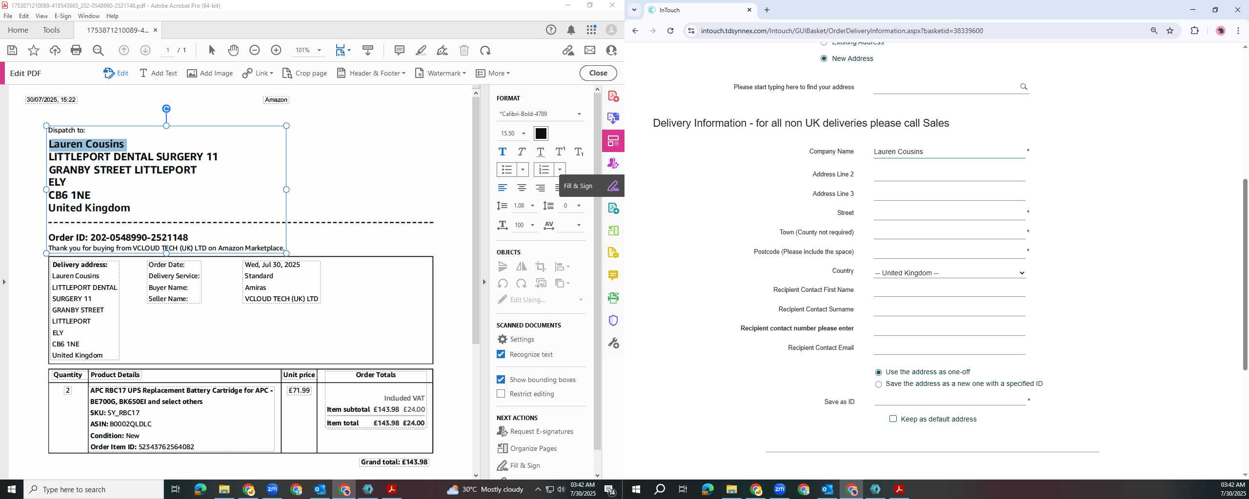Click the Add comment sticky note icon
The height and width of the screenshot is (499, 1249).
399,50
